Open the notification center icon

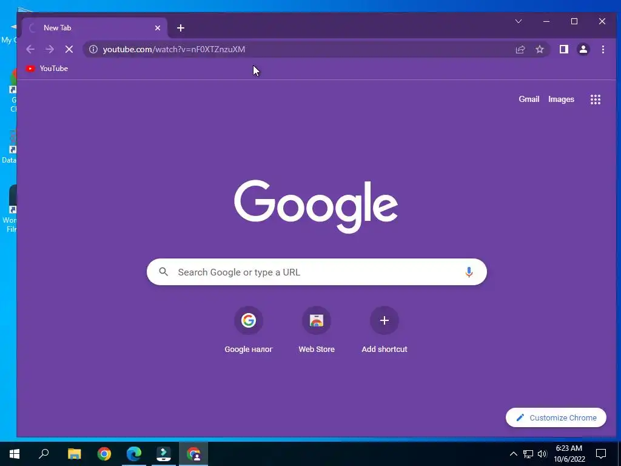(601, 454)
